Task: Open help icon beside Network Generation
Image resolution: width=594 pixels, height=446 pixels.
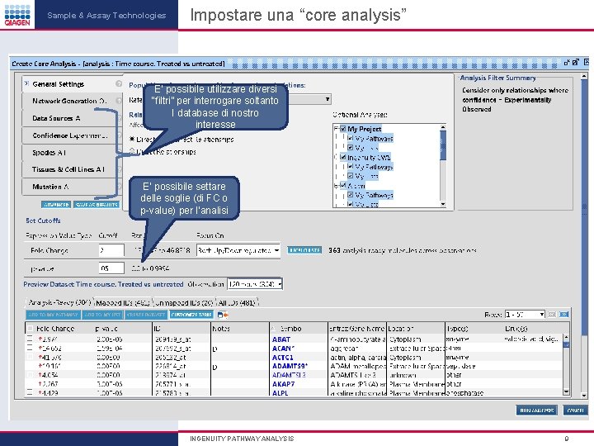Action: coord(119,101)
